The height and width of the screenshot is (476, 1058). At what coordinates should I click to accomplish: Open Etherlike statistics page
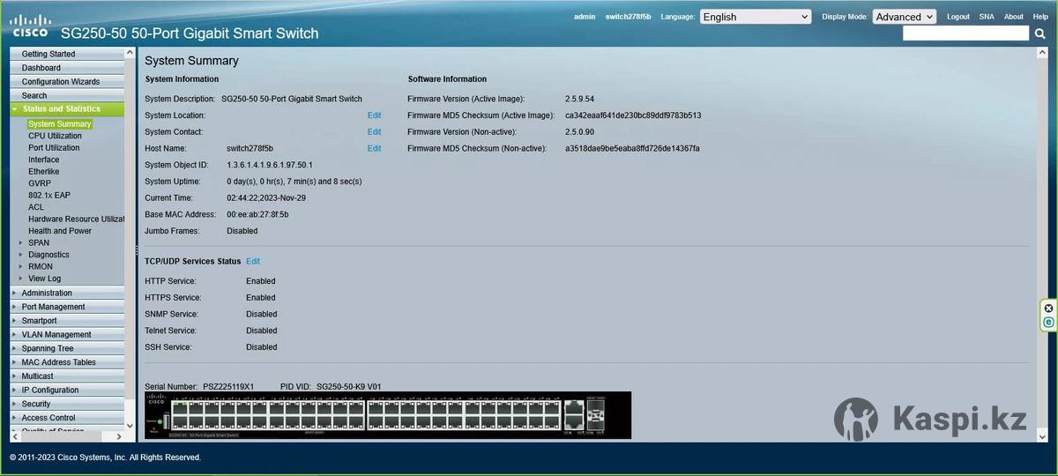pos(44,172)
